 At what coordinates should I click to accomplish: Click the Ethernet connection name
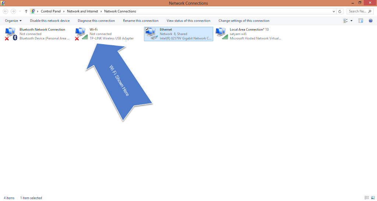point(166,29)
